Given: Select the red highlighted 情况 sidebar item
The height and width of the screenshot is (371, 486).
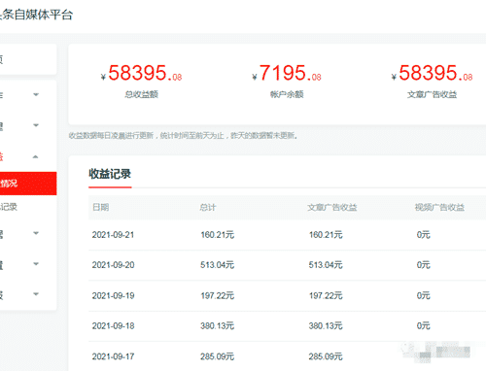Looking at the screenshot, I should pos(28,184).
